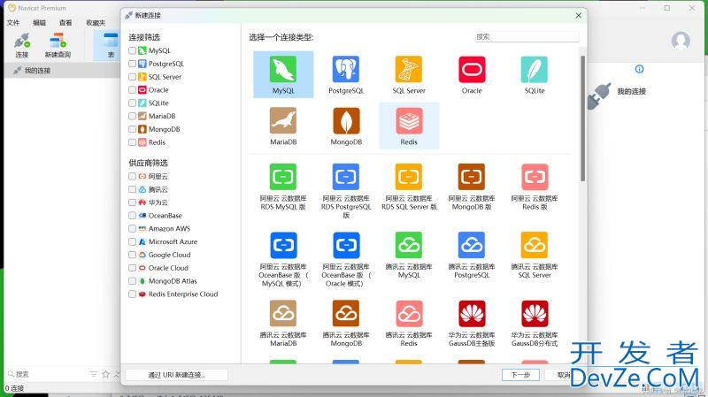Open the 查看 menu in Navicat
This screenshot has height=397, width=708.
(65, 23)
